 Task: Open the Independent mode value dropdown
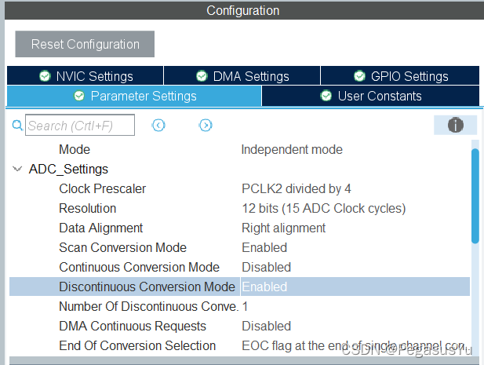pos(292,149)
